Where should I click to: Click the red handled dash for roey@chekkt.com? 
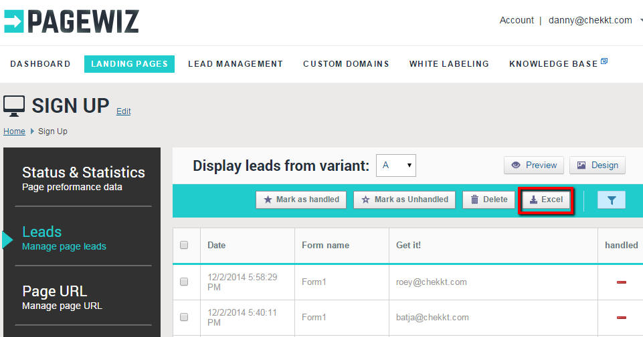pos(622,282)
